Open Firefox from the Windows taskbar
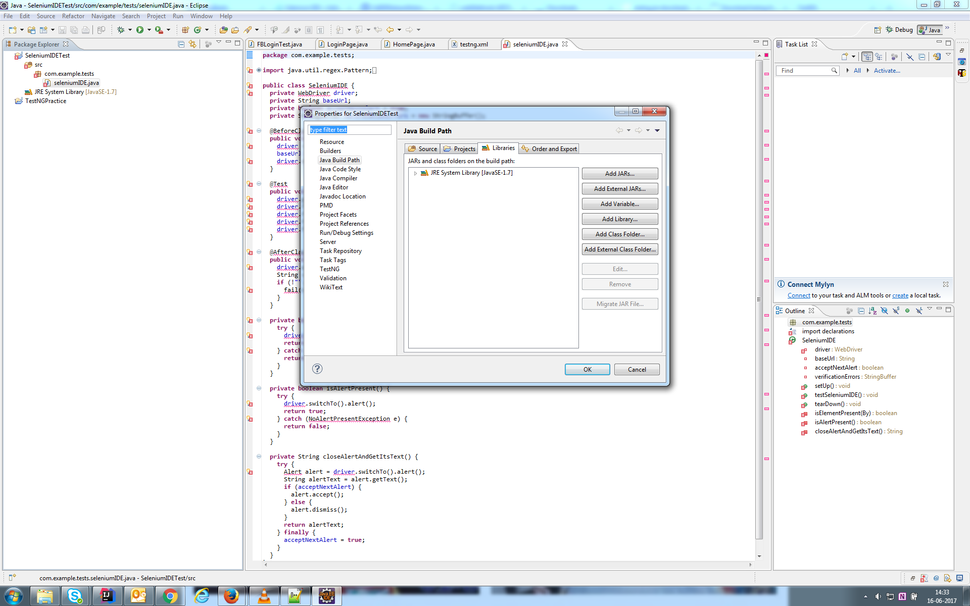Image resolution: width=970 pixels, height=606 pixels. (x=232, y=596)
